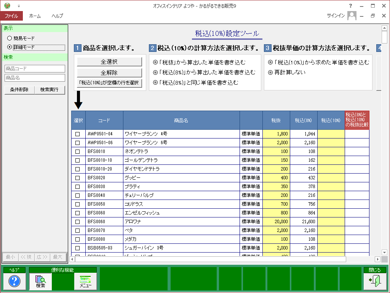Image resolution: width=390 pixels, height=293 pixels.
Task: Click the かるがるできる販売 app logo icon
Action: coord(7,5)
